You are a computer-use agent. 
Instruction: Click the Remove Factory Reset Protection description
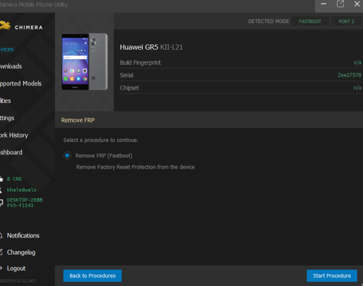tap(136, 167)
